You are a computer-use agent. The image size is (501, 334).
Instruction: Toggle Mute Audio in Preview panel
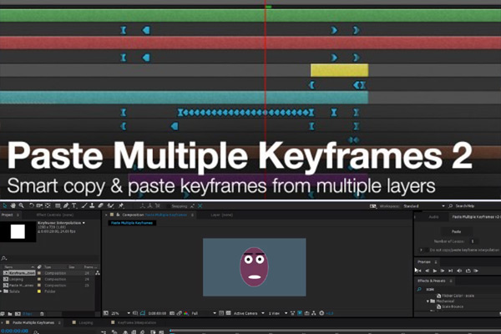[459, 271]
